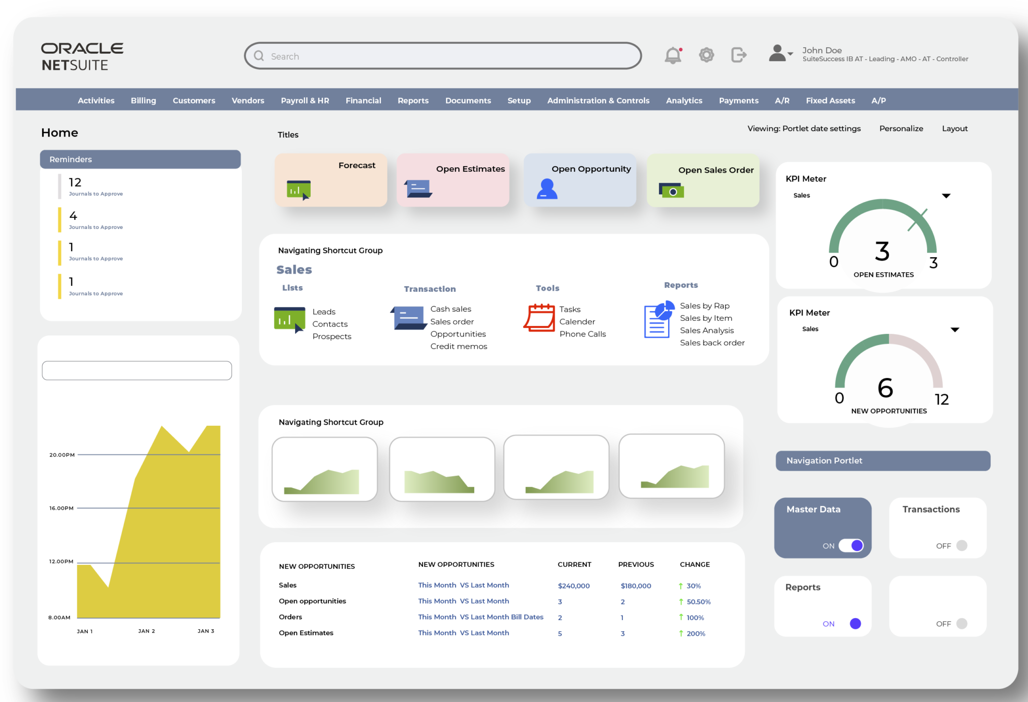Click the notification bell icon
Screen dimensions: 1028x702
tap(673, 55)
